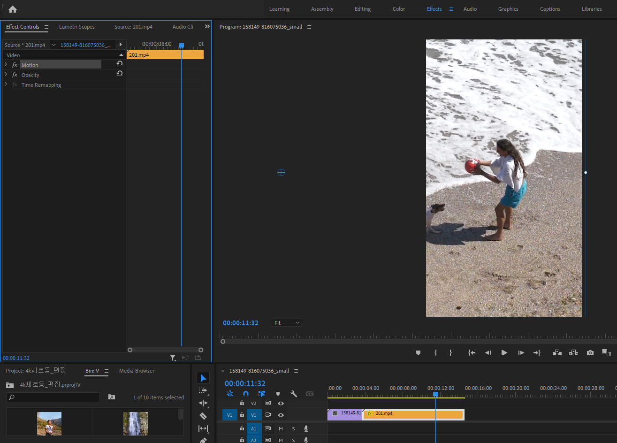Open the Media Browser tab
Image resolution: width=617 pixels, height=443 pixels.
137,371
